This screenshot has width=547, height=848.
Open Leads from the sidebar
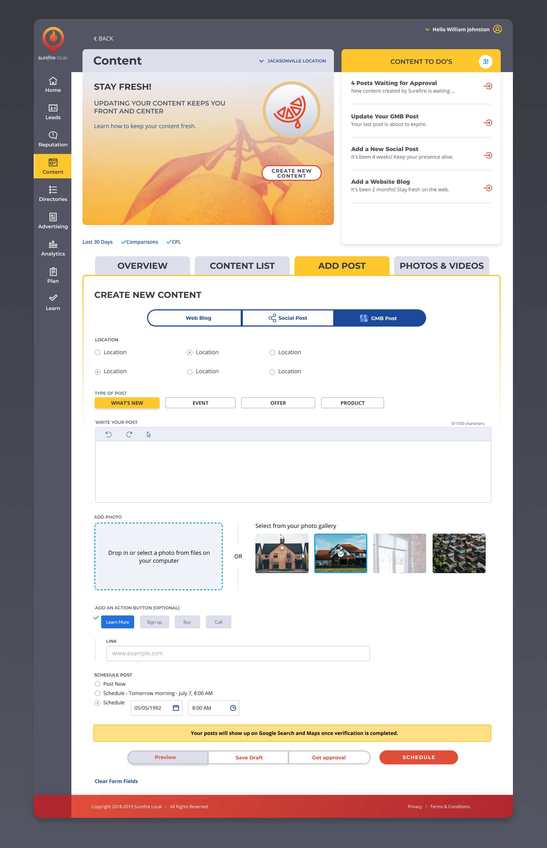(53, 112)
